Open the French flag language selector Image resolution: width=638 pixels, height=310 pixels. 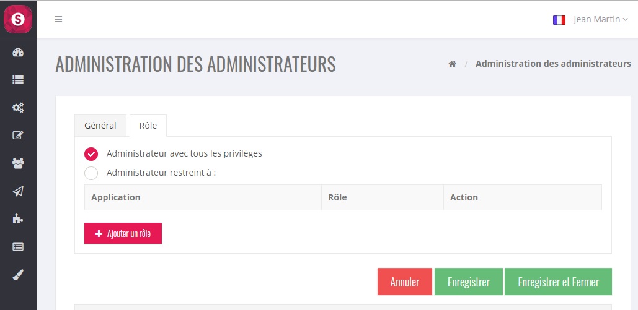click(559, 20)
